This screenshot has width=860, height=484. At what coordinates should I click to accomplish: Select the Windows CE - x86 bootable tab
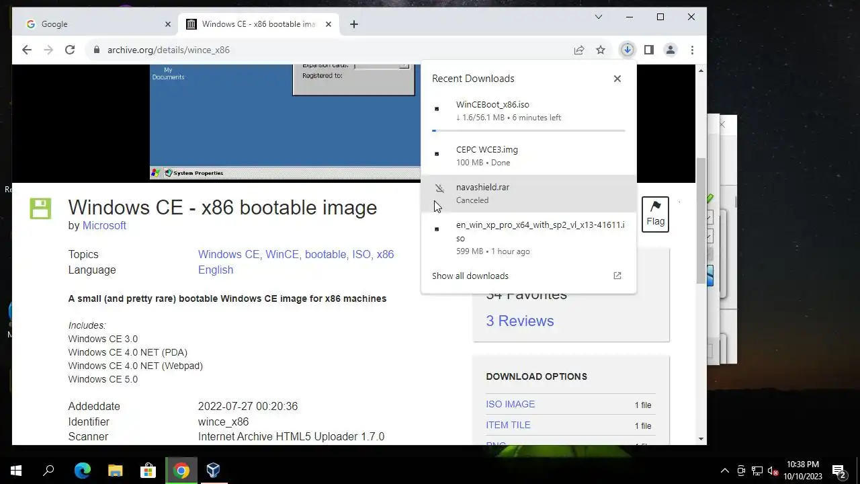tap(259, 24)
